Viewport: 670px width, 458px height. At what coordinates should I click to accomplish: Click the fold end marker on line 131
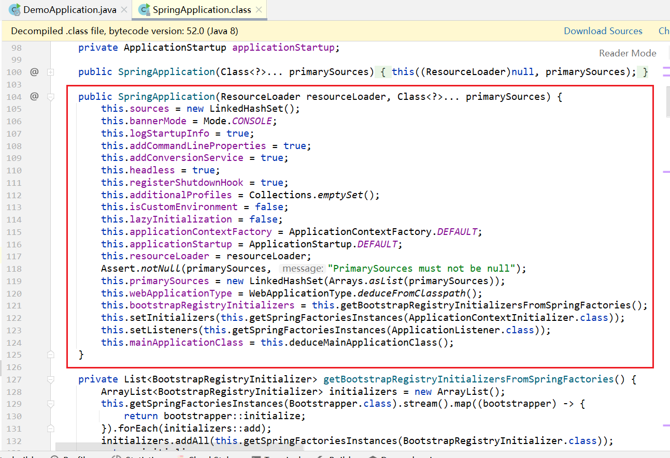click(51, 429)
